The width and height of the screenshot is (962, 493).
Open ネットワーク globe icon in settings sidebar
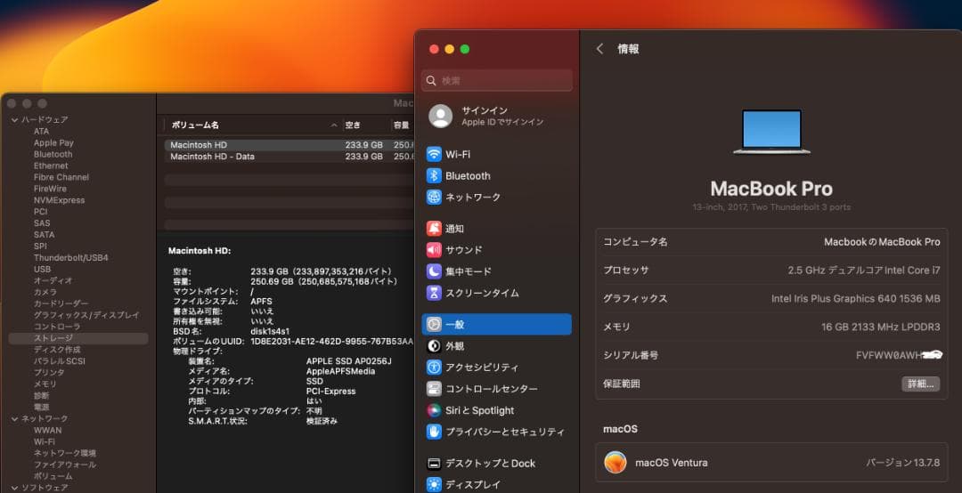434,197
